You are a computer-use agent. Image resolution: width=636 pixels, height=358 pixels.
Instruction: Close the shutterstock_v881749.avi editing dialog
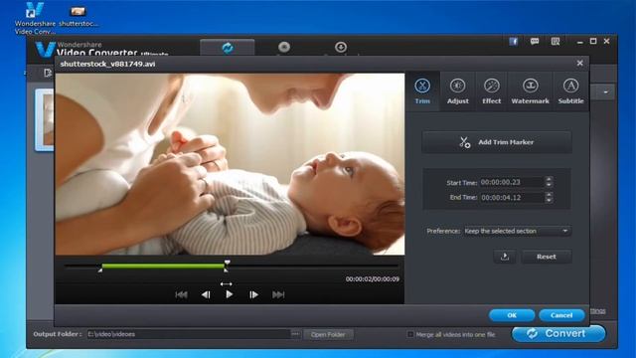click(x=579, y=63)
